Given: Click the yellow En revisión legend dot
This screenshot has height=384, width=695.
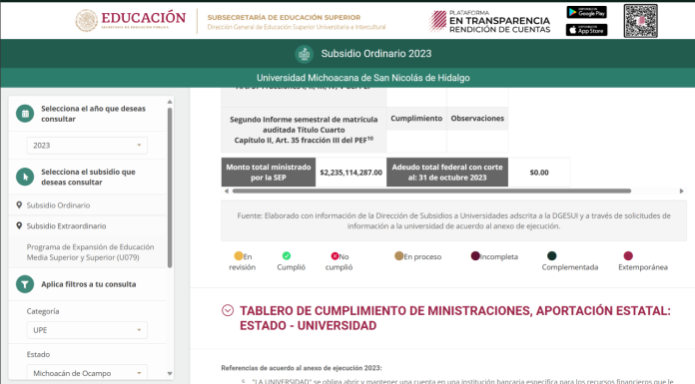Looking at the screenshot, I should [239, 256].
